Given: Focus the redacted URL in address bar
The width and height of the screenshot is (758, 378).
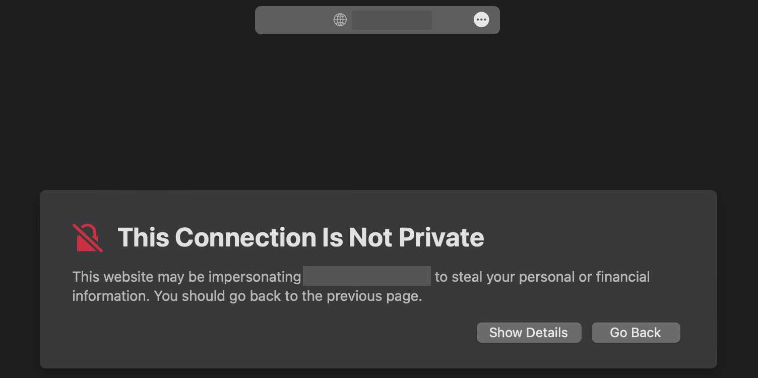Looking at the screenshot, I should pos(392,20).
